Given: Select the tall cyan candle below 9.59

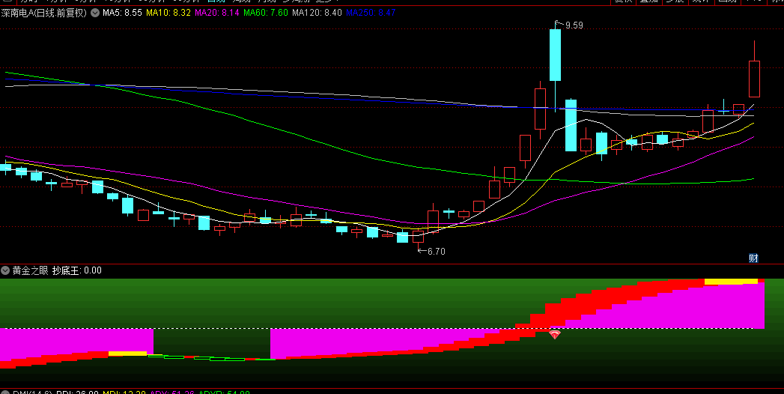Looking at the screenshot, I should point(555,55).
